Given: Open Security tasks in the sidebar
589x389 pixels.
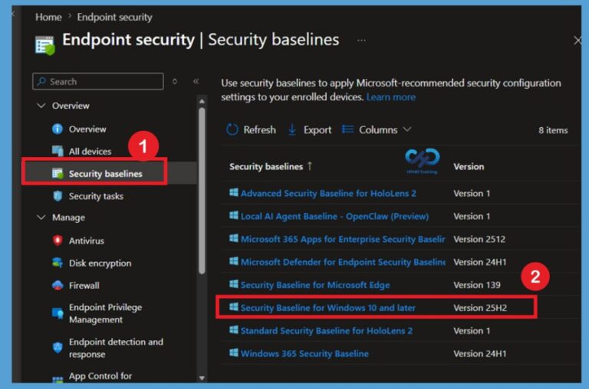Looking at the screenshot, I should tap(96, 196).
